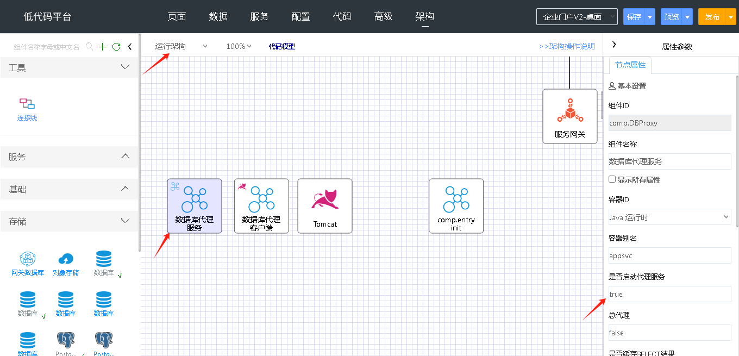
Task: Click the 发布 publish button
Action: coord(712,17)
